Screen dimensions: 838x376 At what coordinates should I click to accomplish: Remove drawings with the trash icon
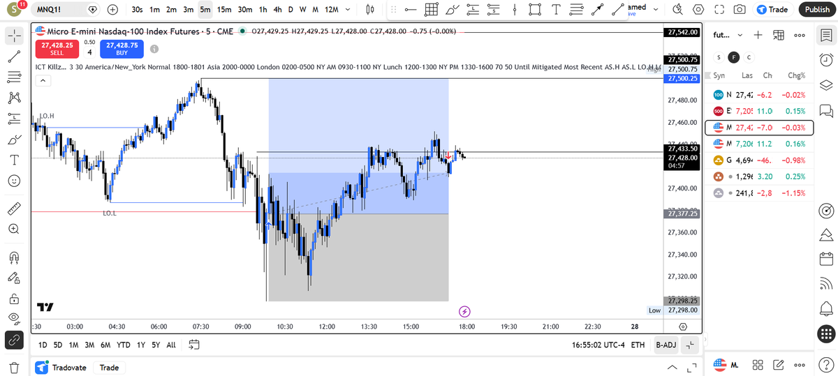[14, 368]
